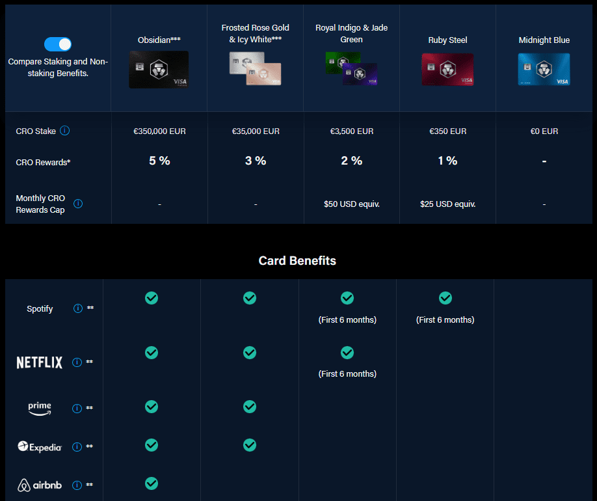Image resolution: width=597 pixels, height=501 pixels.
Task: Click the €35,000 EUR stake value
Action: click(256, 131)
